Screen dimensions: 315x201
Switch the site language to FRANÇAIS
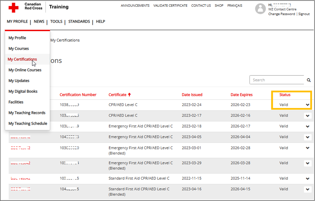coord(235,5)
